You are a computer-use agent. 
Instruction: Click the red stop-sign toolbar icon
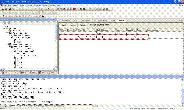pos(74,9)
